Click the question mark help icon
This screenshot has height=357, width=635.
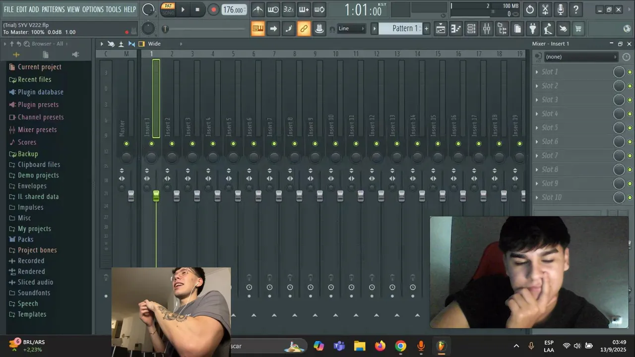point(576,9)
